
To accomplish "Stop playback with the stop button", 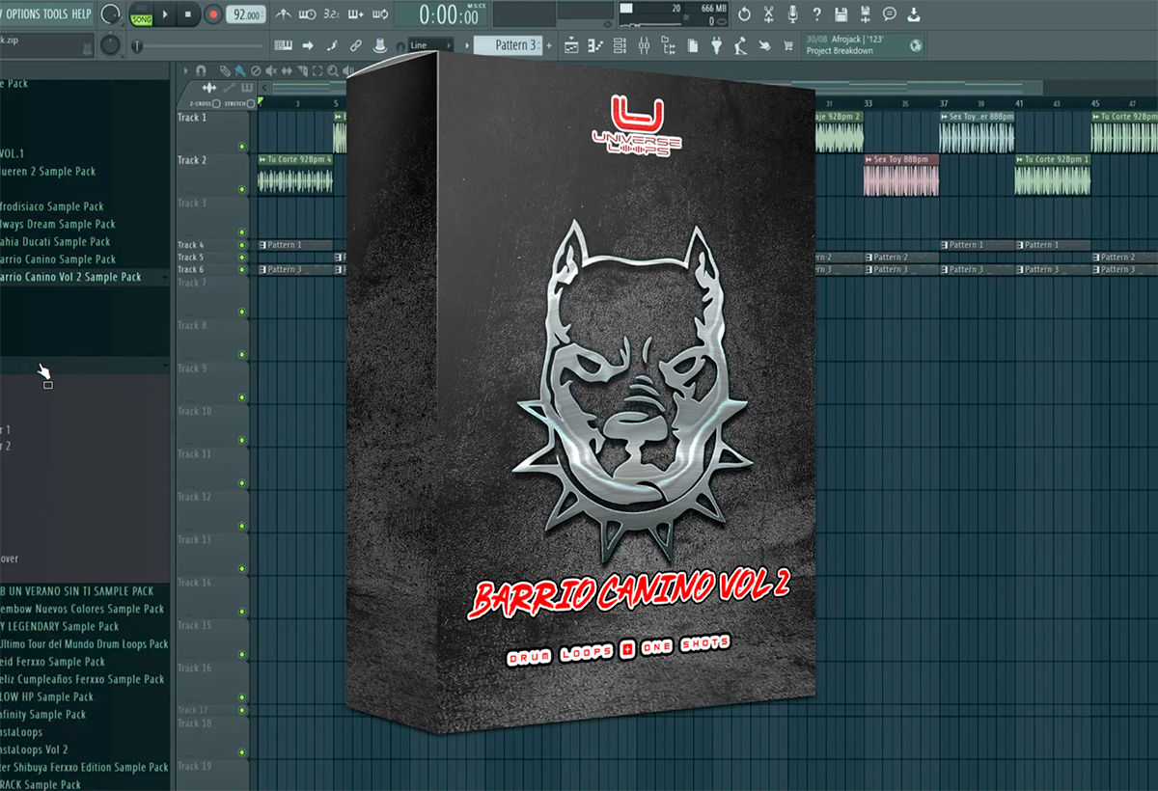I will point(189,14).
